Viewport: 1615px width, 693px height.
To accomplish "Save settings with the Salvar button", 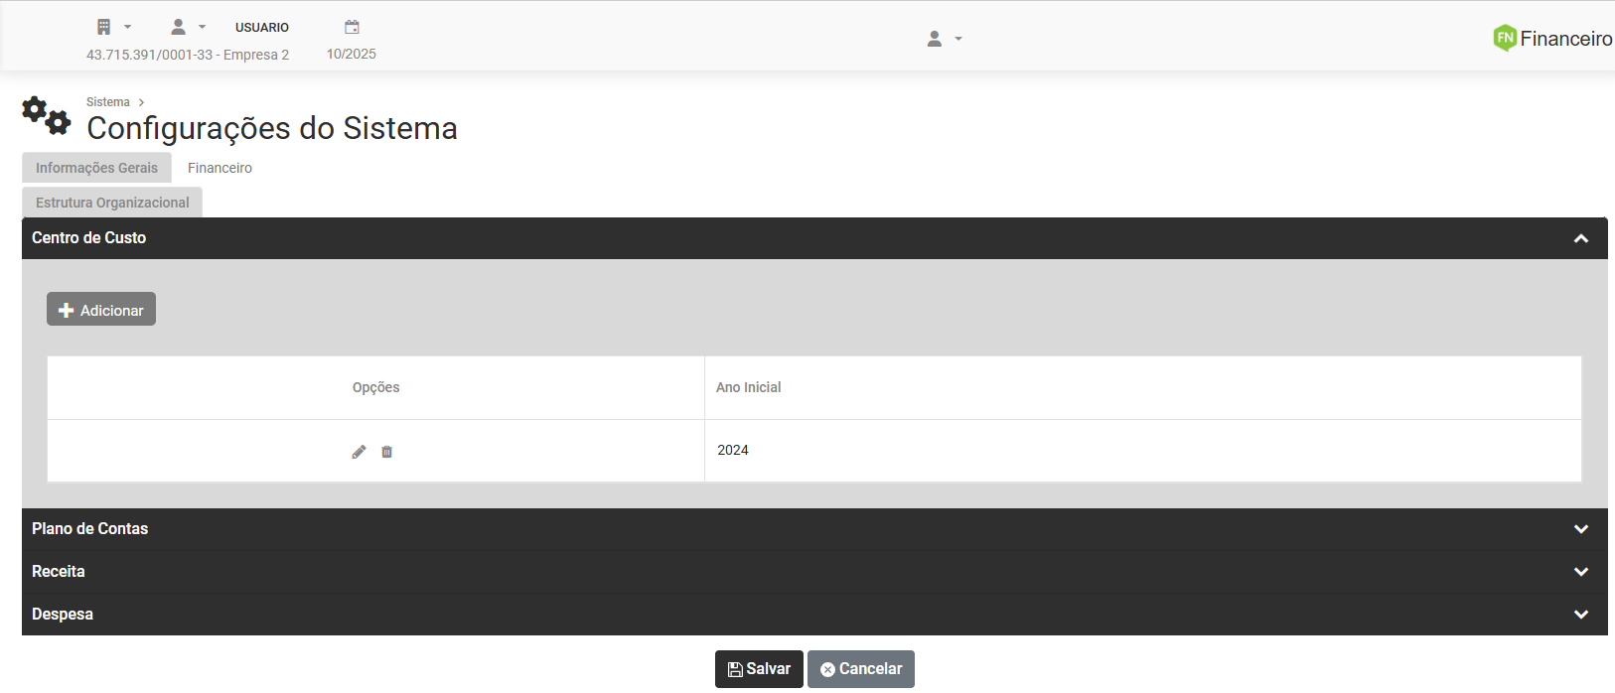I will point(759,669).
